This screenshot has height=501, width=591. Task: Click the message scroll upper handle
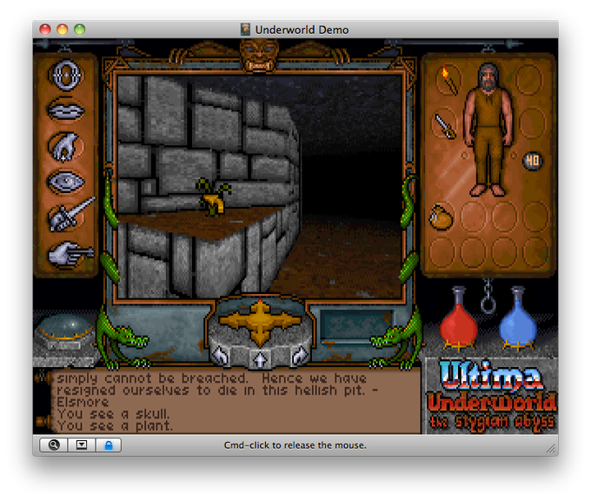[x=42, y=377]
